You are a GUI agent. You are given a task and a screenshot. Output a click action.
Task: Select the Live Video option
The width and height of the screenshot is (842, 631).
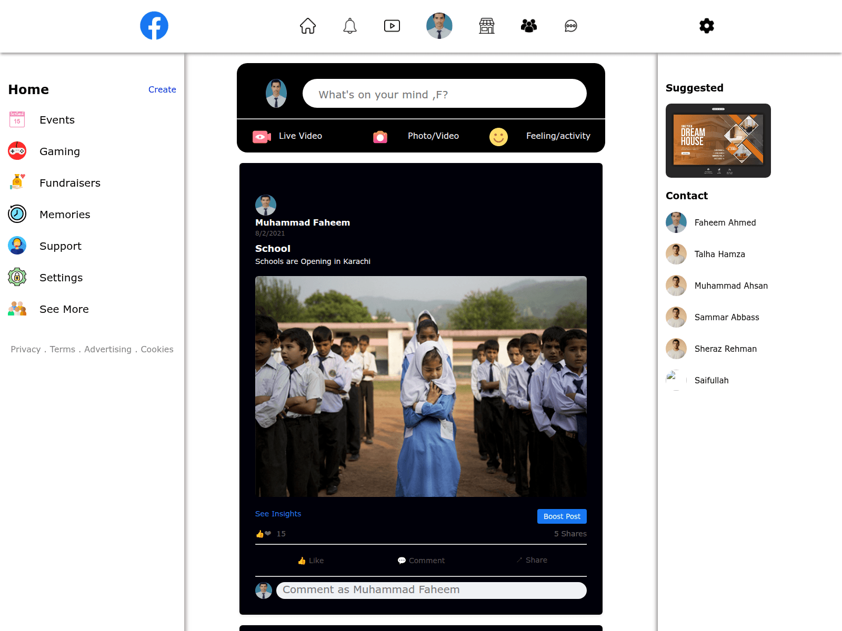300,136
